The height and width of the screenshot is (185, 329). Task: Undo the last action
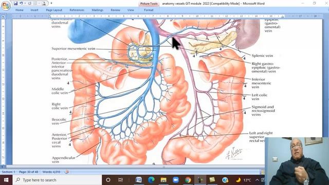pos(21,4)
